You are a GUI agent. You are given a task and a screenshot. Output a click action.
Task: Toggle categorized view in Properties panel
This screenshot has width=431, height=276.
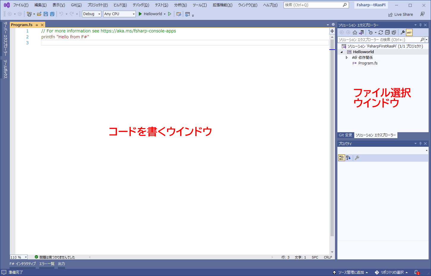tap(342, 158)
